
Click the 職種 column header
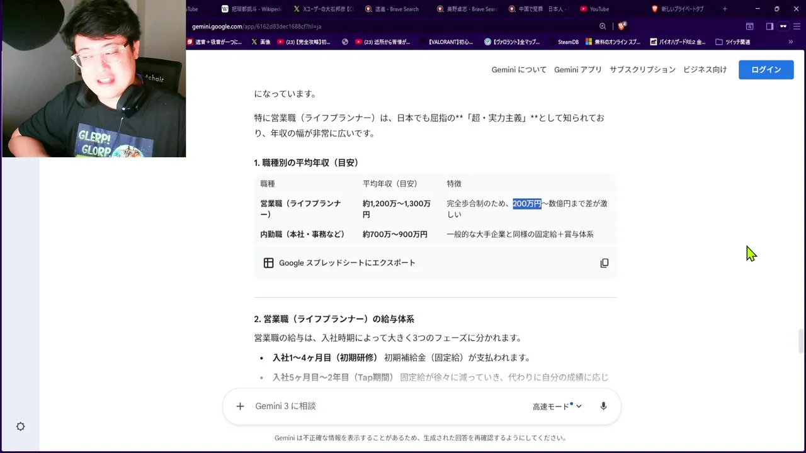pos(268,184)
